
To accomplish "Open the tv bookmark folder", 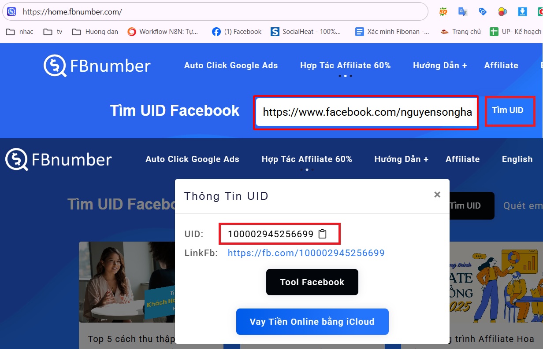I will tap(53, 32).
